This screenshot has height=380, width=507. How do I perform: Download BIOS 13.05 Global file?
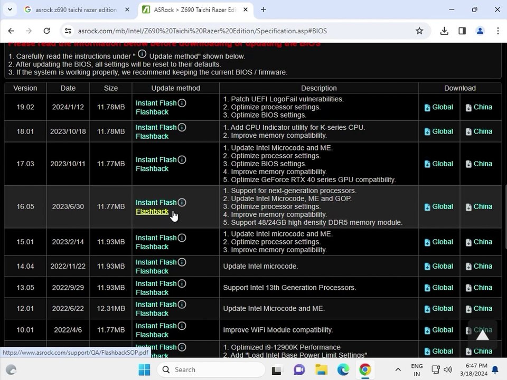[x=439, y=288]
